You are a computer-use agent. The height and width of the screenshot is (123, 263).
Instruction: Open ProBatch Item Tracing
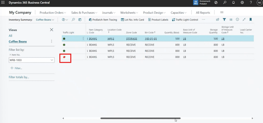tap(103, 20)
